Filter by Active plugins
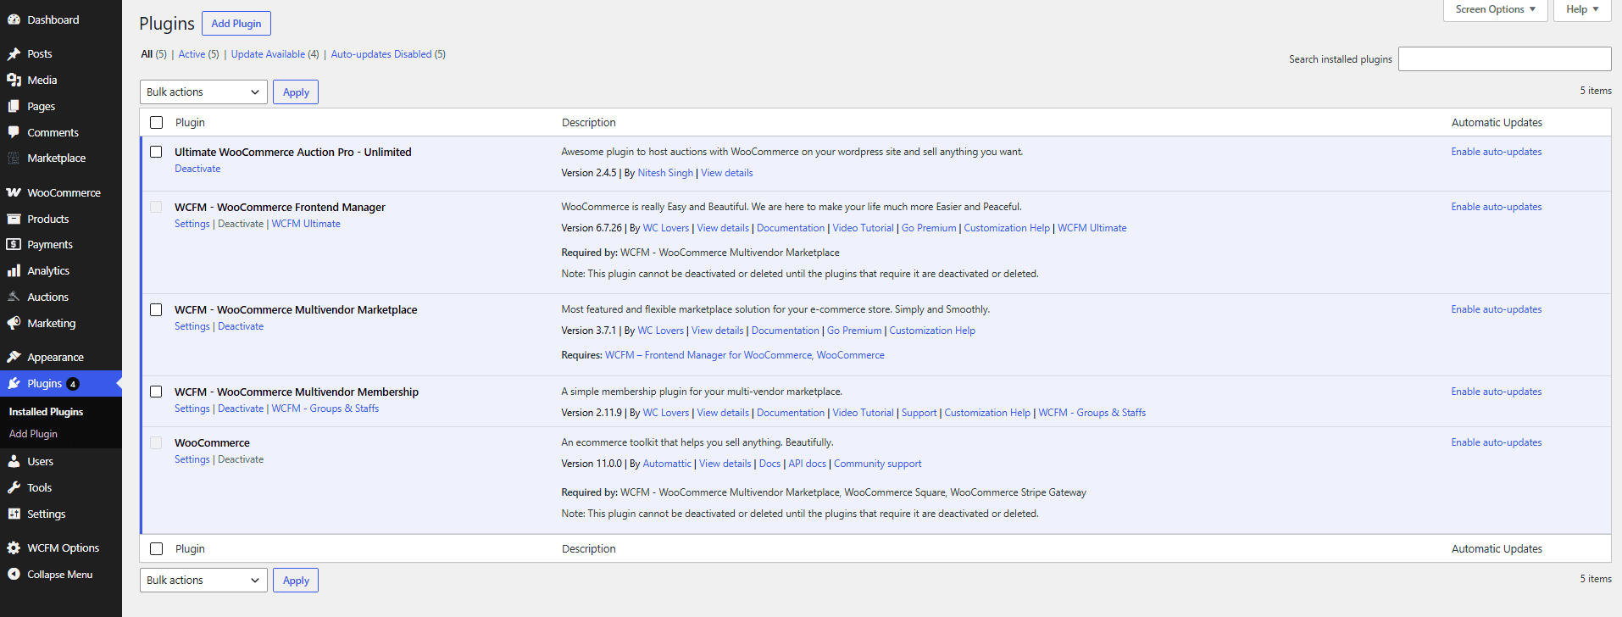 tap(192, 54)
